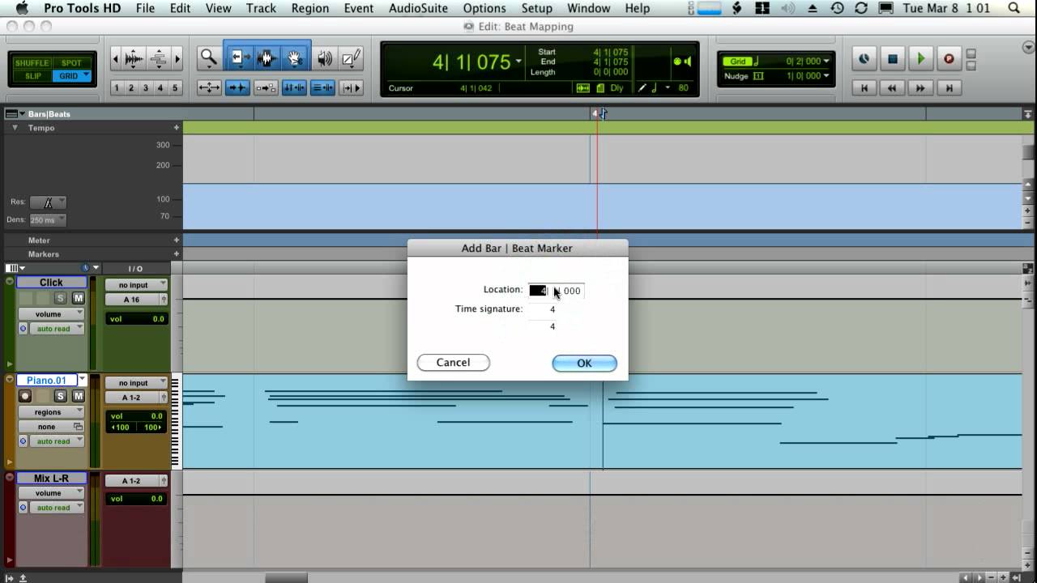Open Tempo density 250 ms dropdown
Image resolution: width=1037 pixels, height=583 pixels.
(x=48, y=220)
